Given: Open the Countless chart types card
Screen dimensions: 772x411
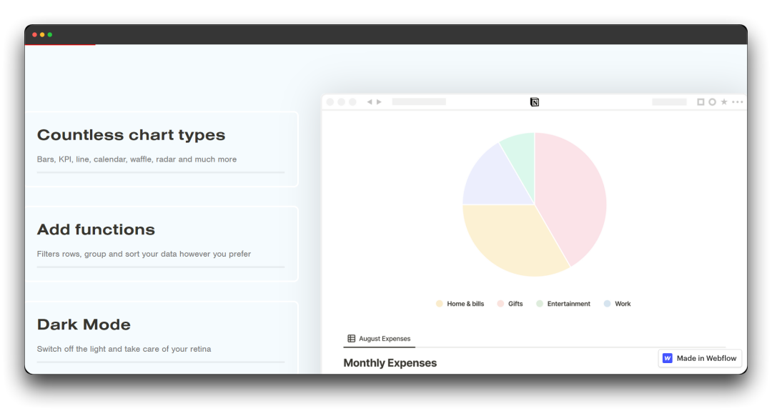Looking at the screenshot, I should click(162, 149).
